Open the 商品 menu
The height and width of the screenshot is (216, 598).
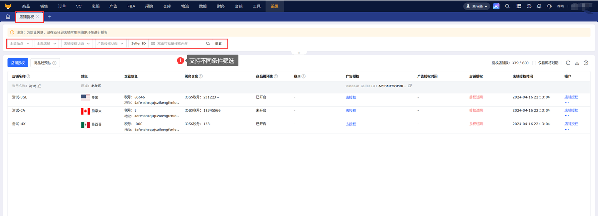coord(26,6)
